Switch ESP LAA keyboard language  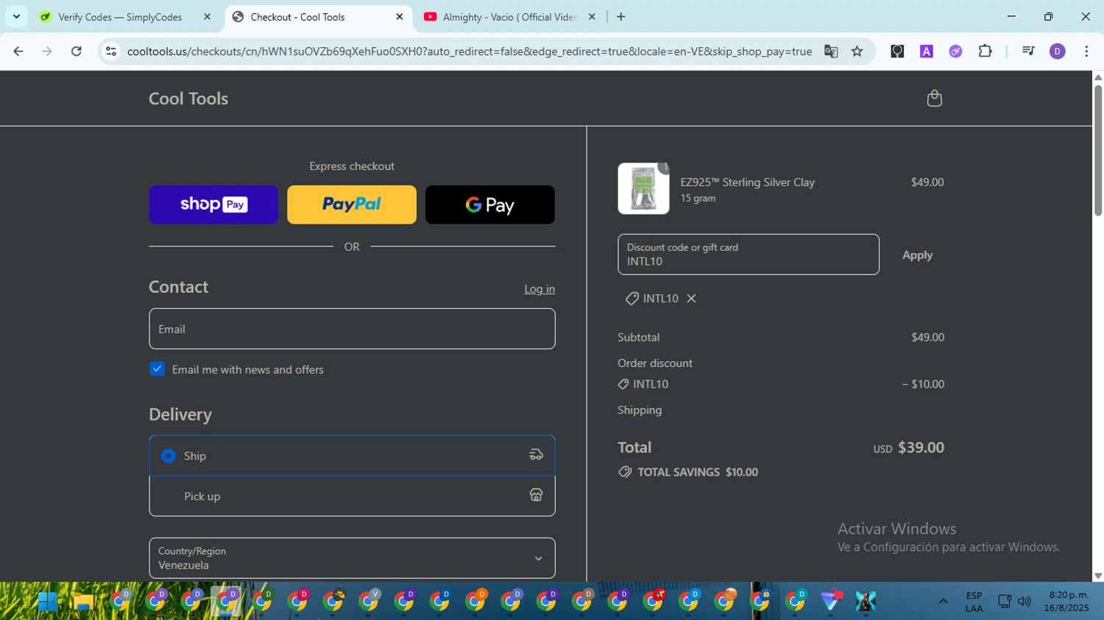(974, 602)
